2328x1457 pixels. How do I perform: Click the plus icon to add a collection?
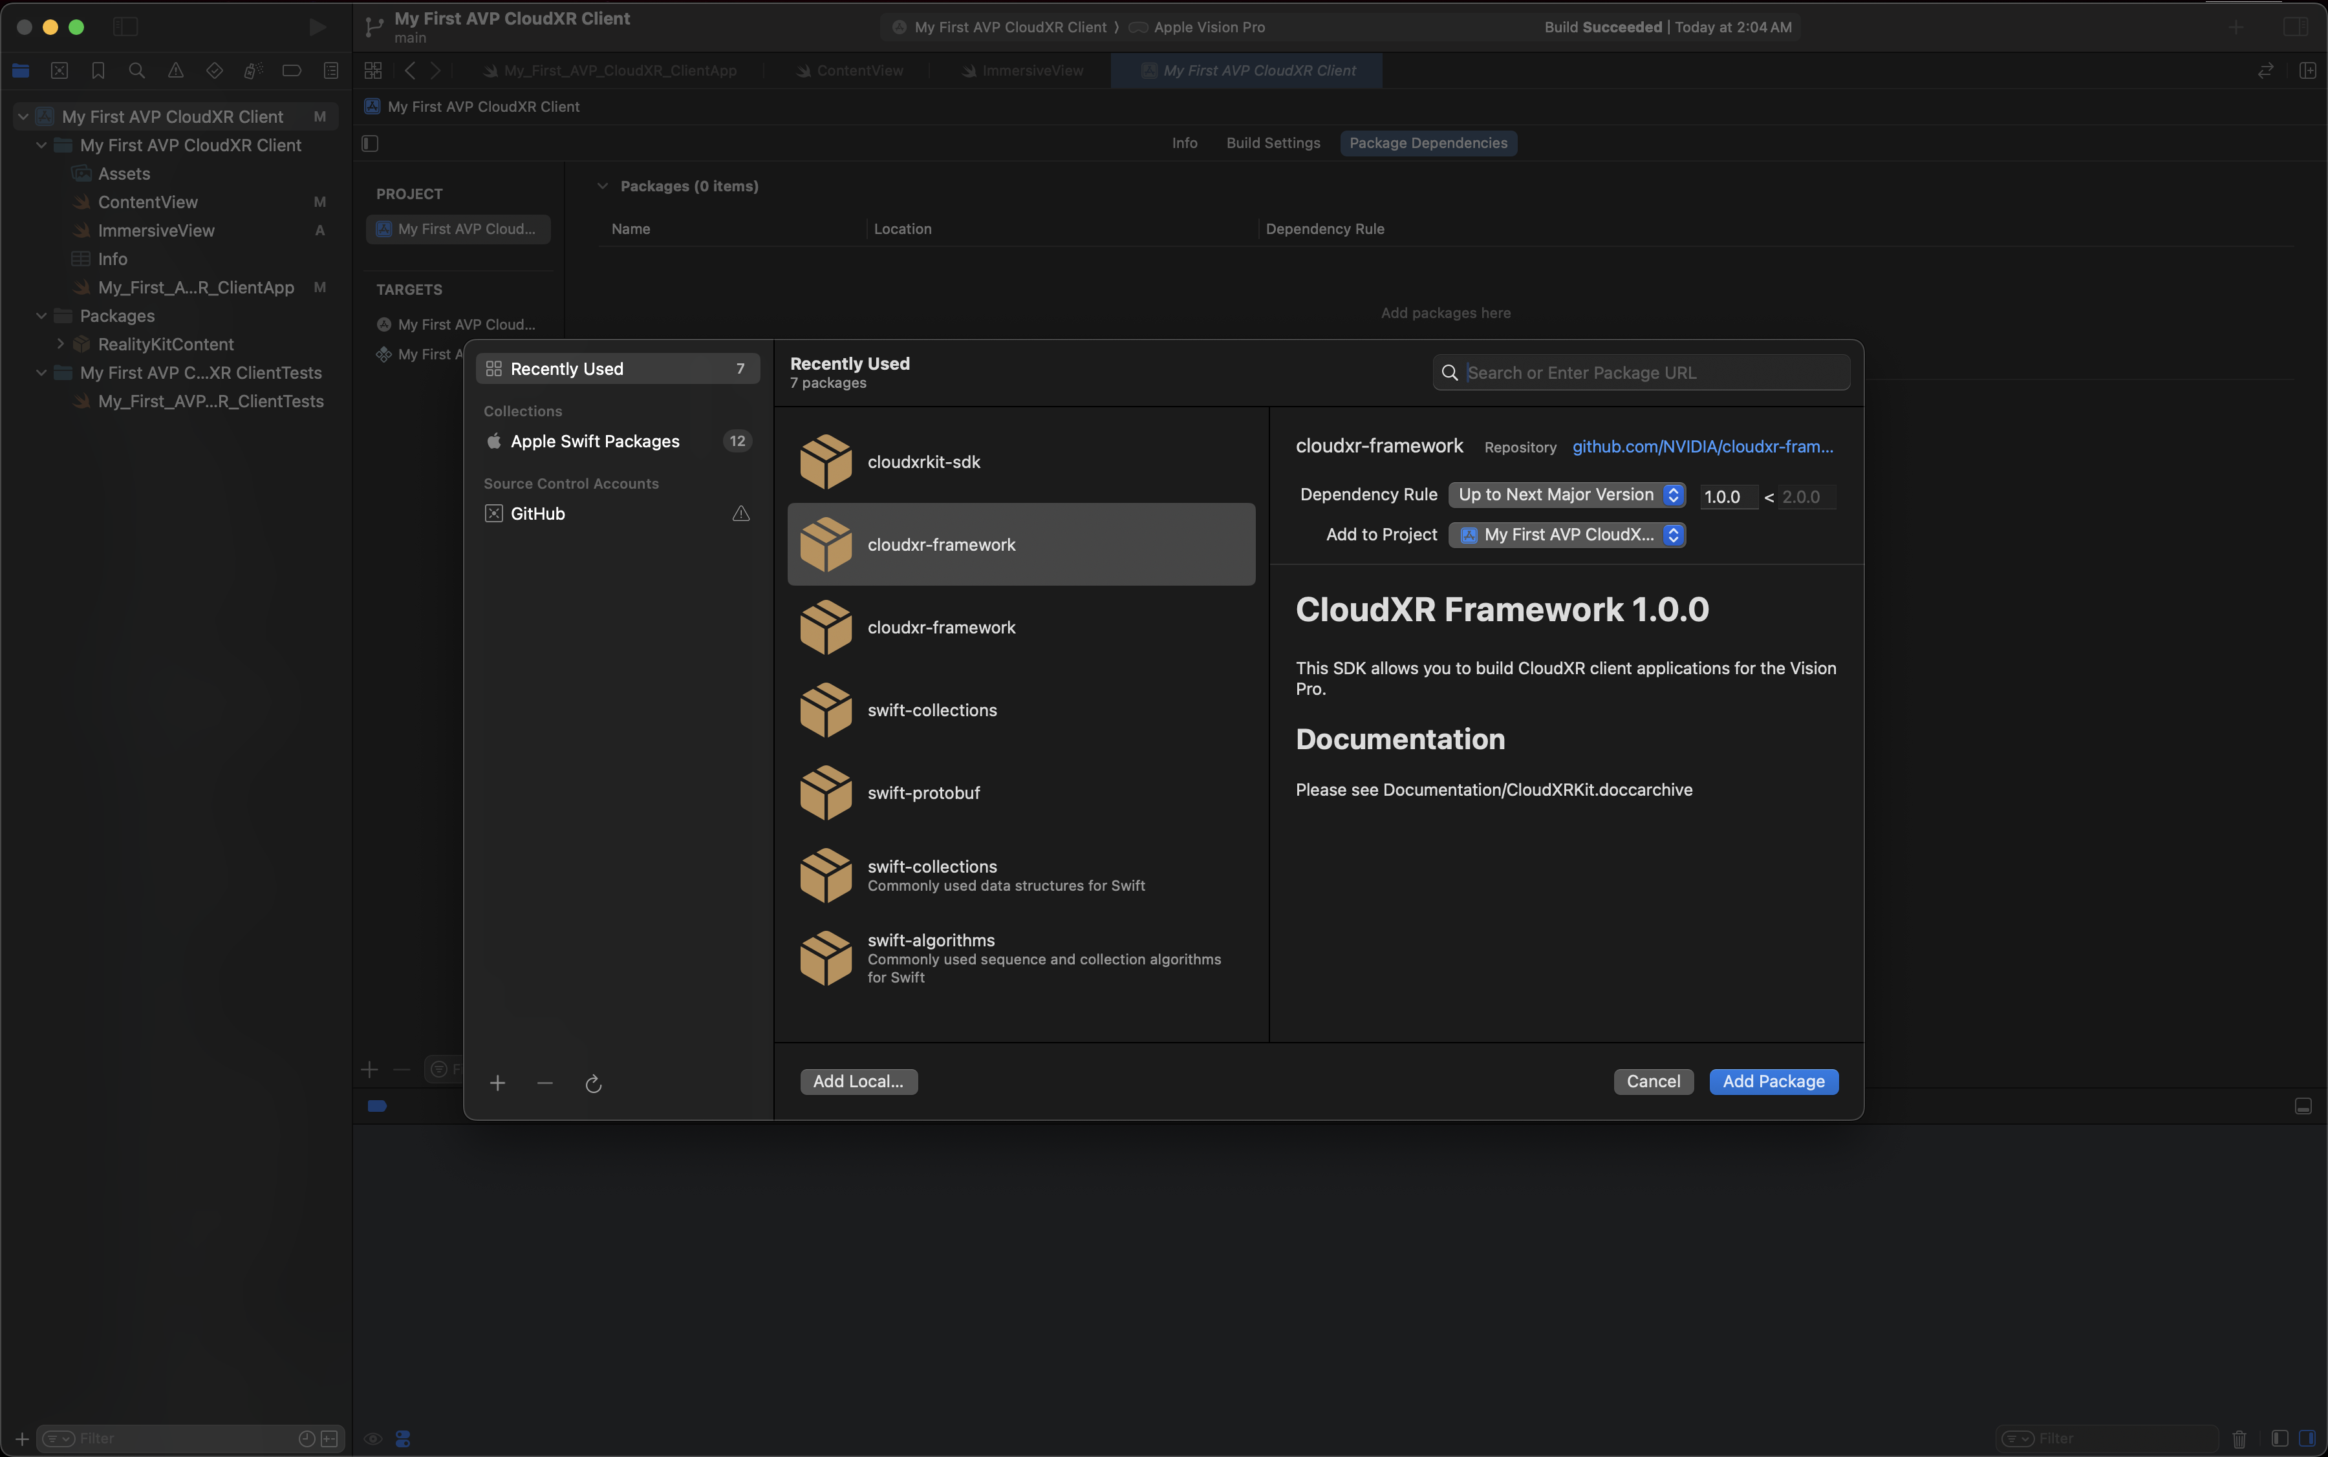click(497, 1083)
